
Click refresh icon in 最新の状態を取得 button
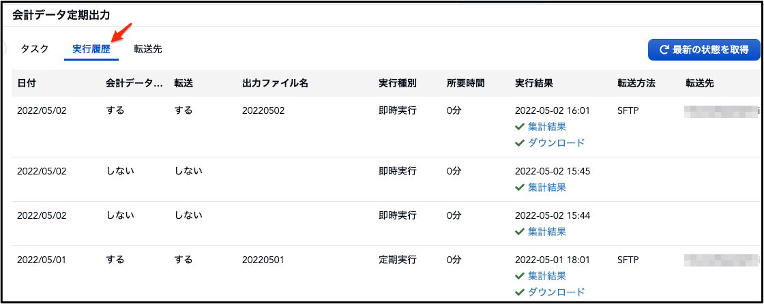click(x=663, y=50)
